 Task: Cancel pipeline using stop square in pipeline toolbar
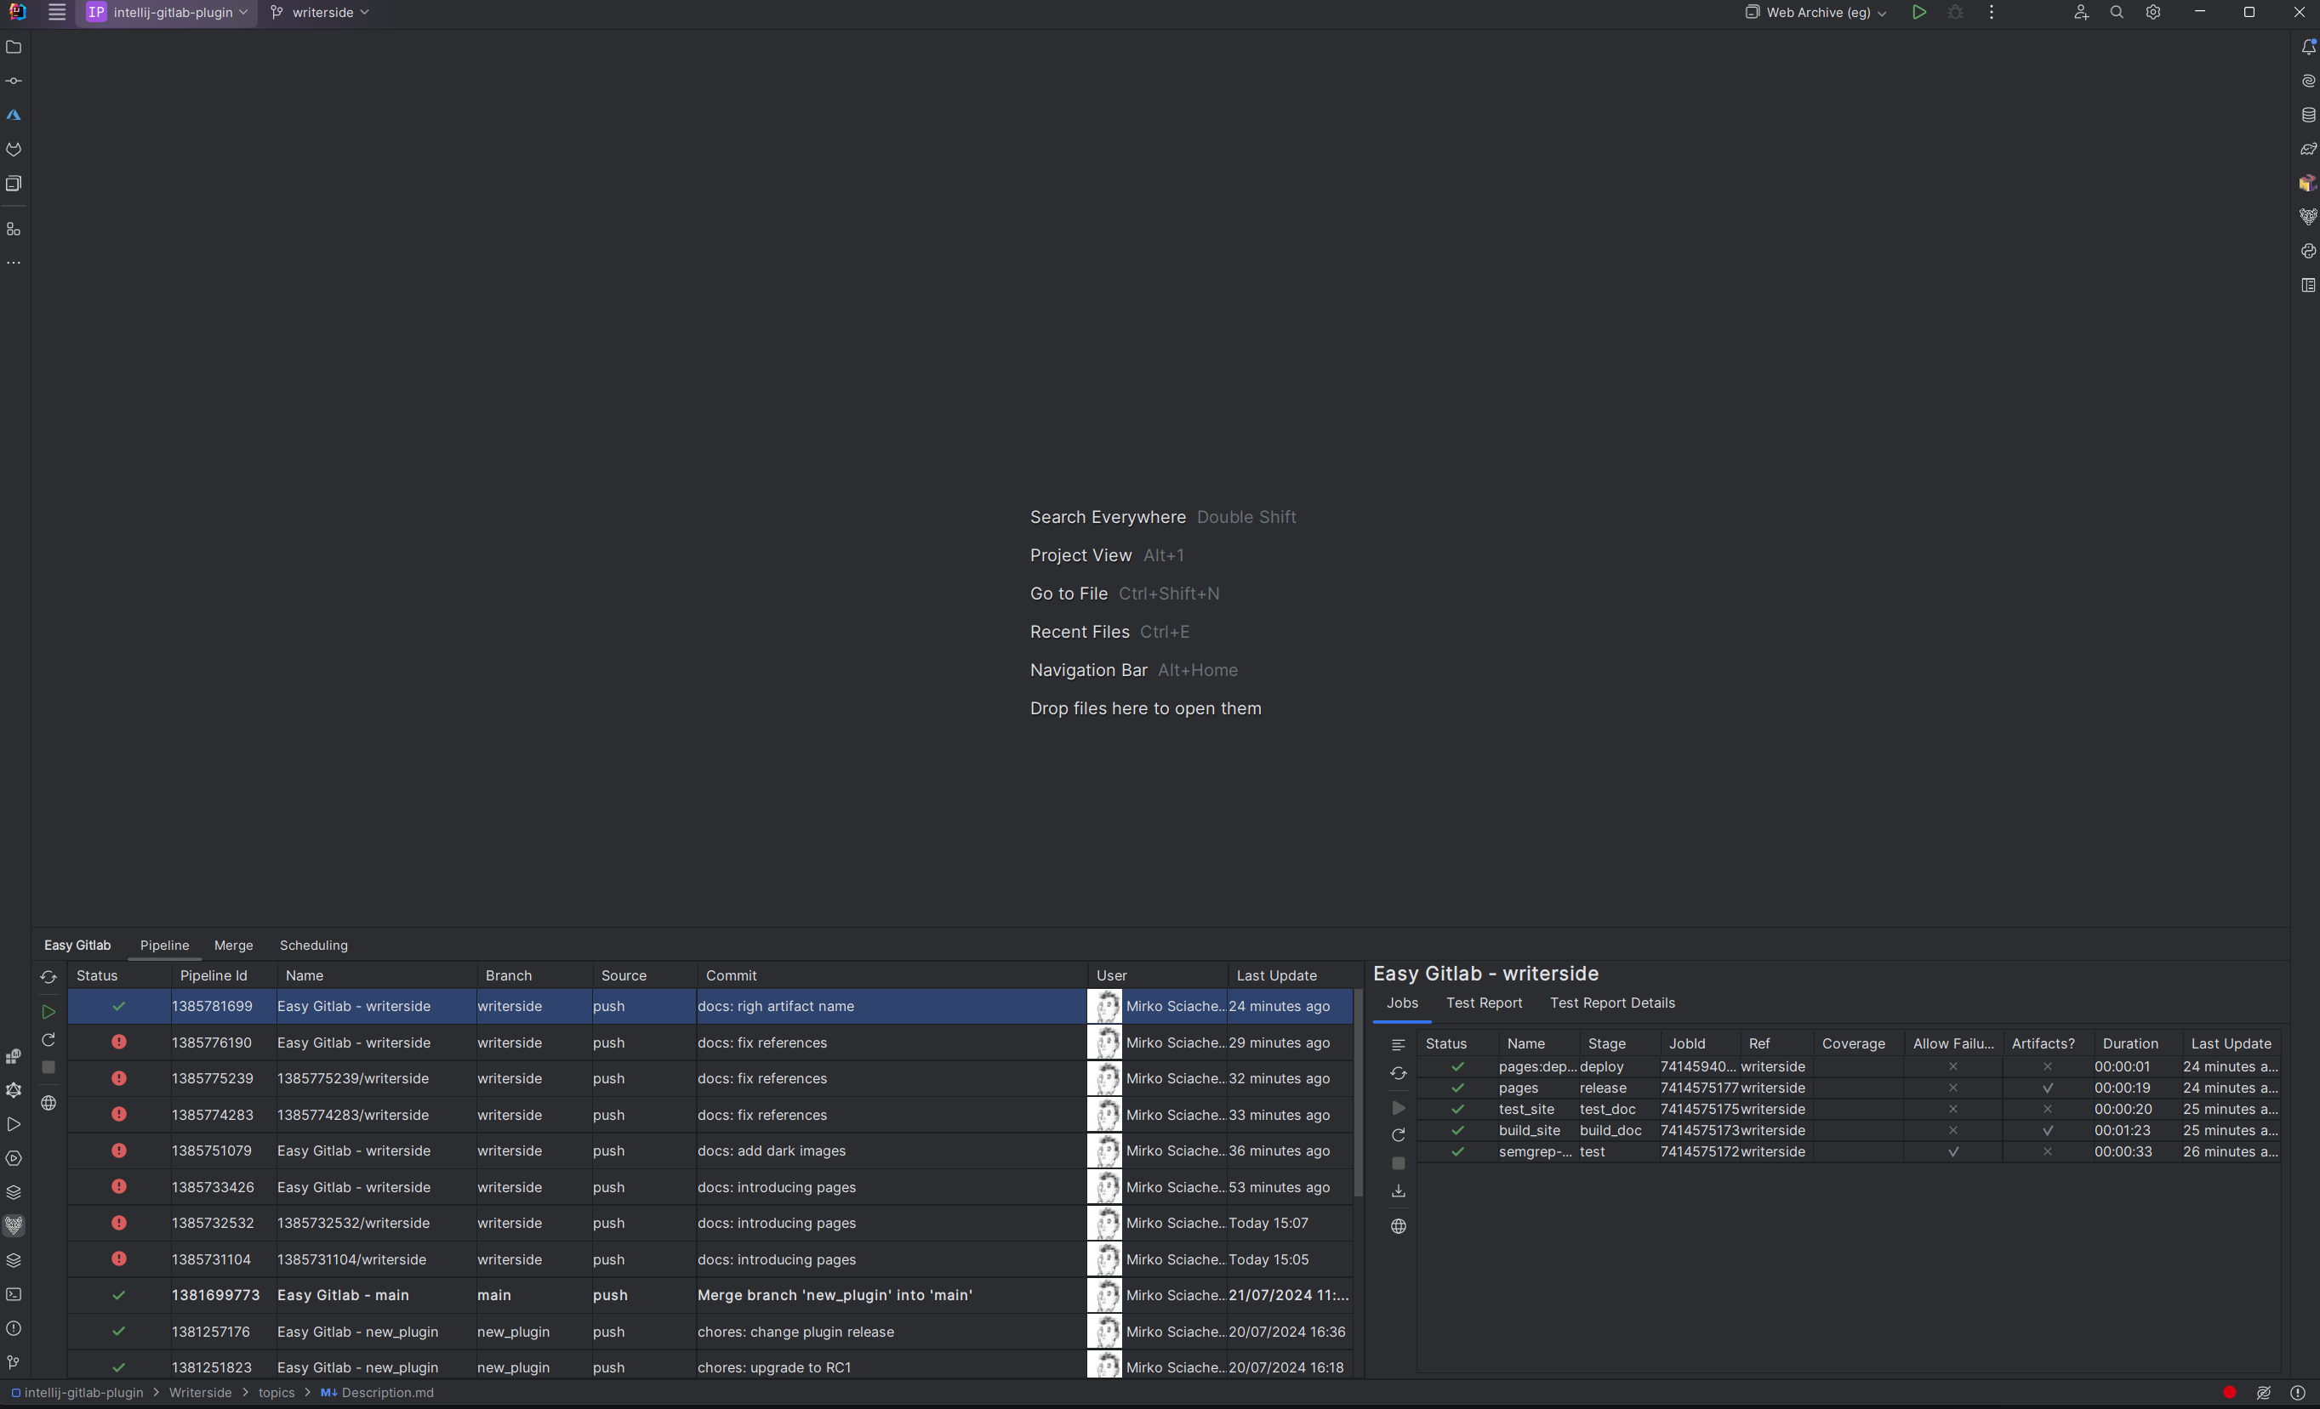48,1067
